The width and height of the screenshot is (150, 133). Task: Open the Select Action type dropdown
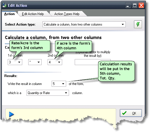pos(84,24)
